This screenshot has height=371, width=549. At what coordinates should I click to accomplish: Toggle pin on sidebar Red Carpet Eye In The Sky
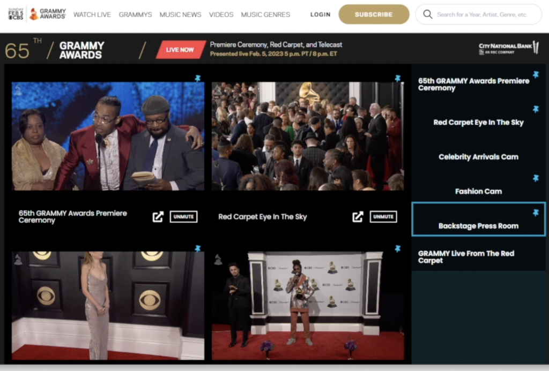[x=536, y=109]
